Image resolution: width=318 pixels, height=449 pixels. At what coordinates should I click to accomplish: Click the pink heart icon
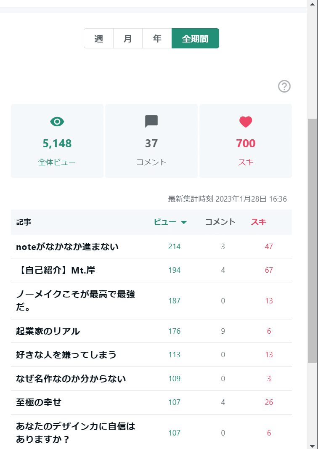click(246, 122)
